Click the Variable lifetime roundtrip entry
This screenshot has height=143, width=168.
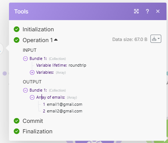(61, 65)
